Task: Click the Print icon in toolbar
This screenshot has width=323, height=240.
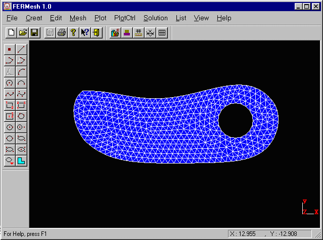Action: [x=61, y=32]
